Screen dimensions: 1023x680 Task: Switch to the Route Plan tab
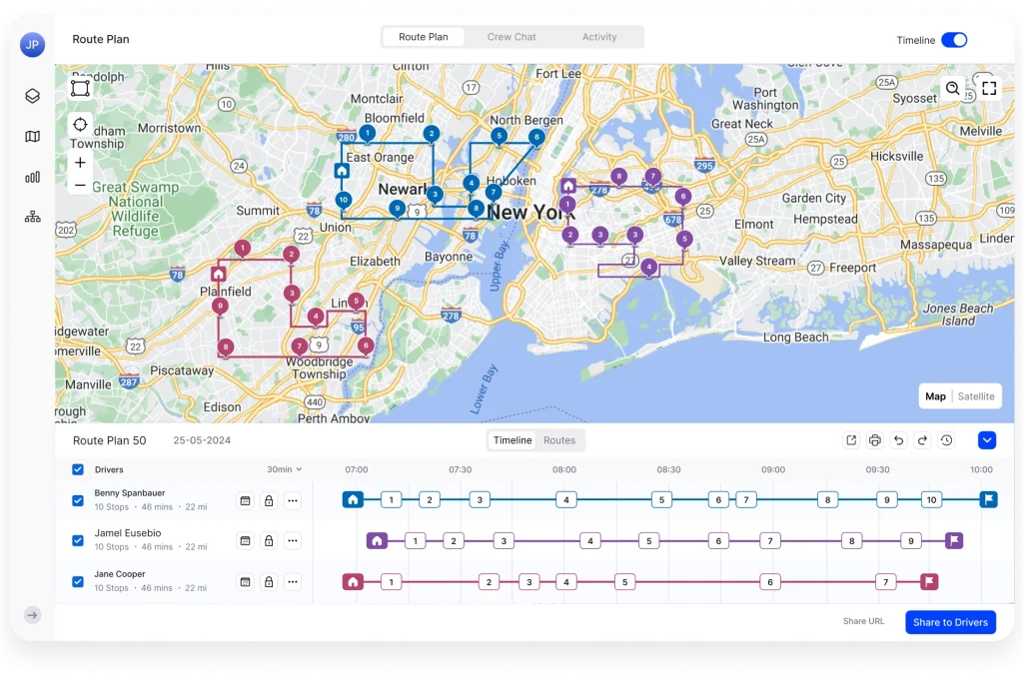(424, 37)
